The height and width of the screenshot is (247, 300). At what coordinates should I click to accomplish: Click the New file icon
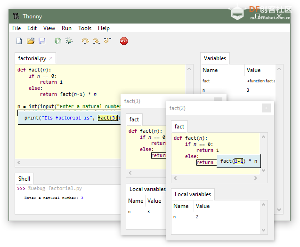pyautogui.click(x=19, y=41)
